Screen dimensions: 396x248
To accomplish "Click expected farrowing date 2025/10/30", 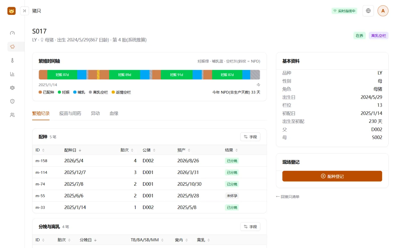I will (x=189, y=184).
